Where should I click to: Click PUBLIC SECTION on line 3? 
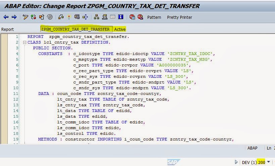pos(53,48)
